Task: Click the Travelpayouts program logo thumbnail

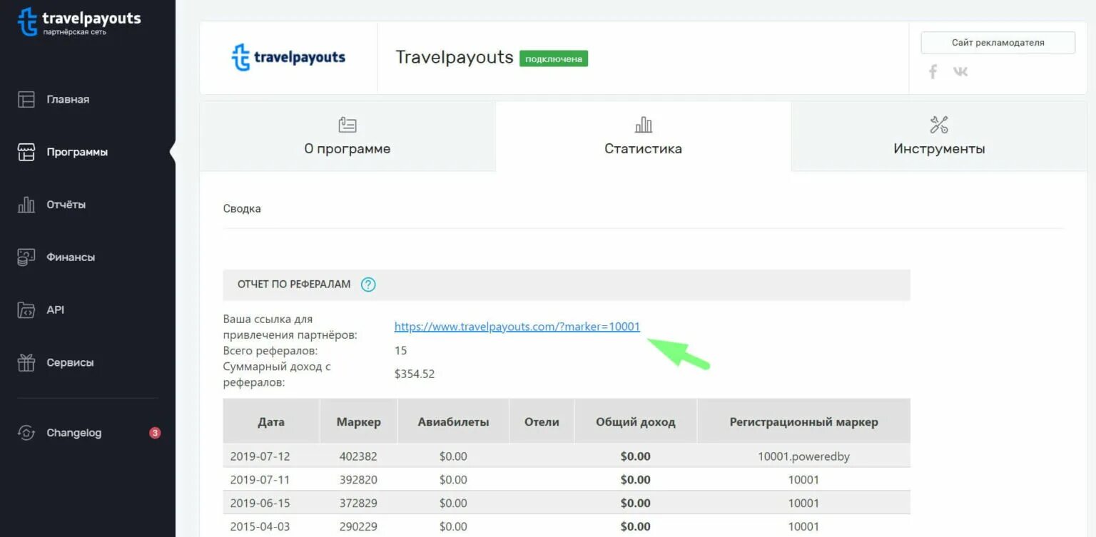Action: coord(288,56)
